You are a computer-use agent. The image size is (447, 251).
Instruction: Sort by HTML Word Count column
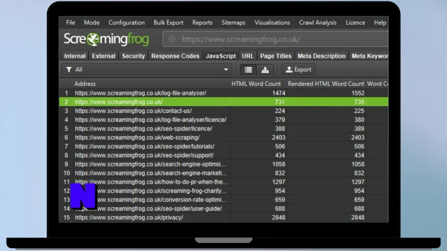click(258, 84)
